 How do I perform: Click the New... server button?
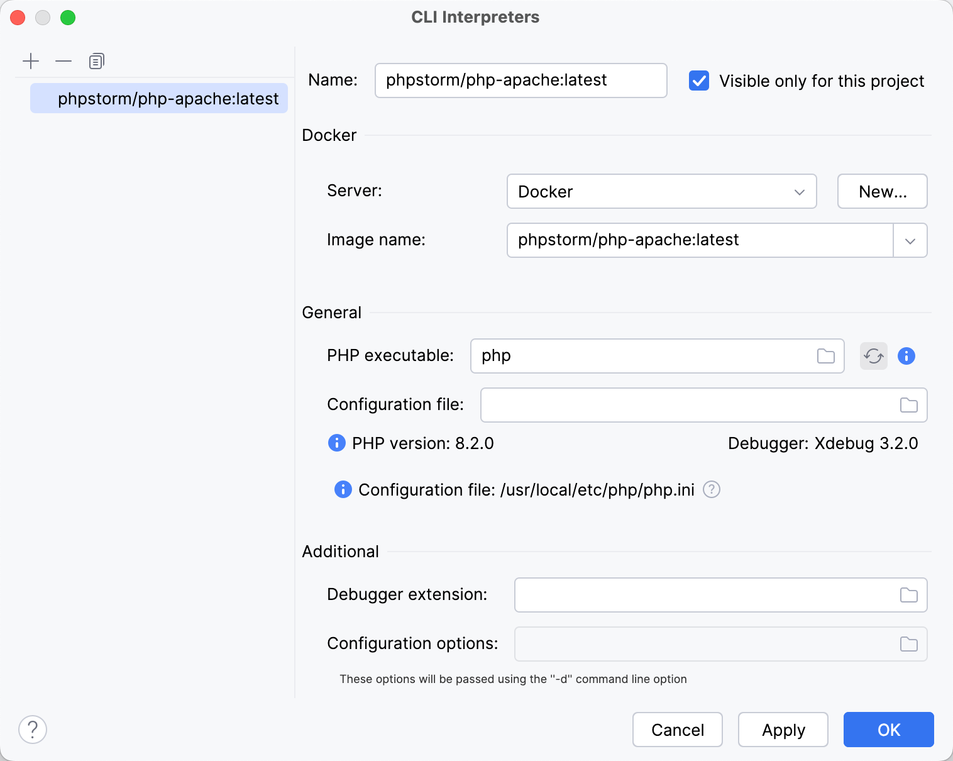[x=882, y=191]
